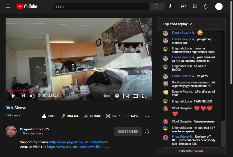This screenshot has width=233, height=157.
Task: Mute the video volume
Action: tap(32, 96)
